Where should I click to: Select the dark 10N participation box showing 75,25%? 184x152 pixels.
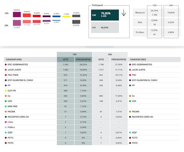(105, 15)
